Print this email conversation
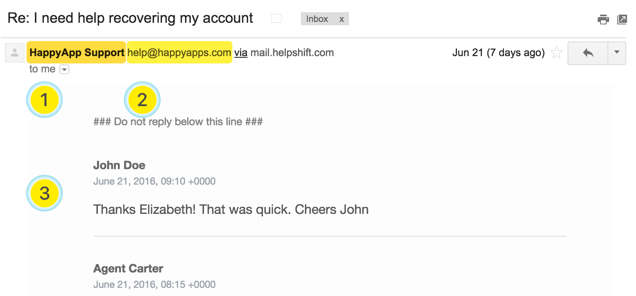 (x=603, y=20)
